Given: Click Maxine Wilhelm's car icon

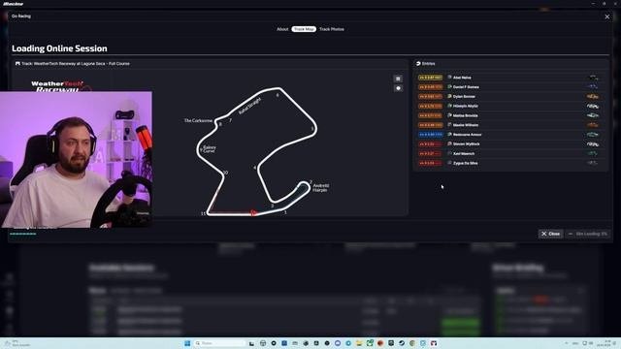Looking at the screenshot, I should (593, 125).
